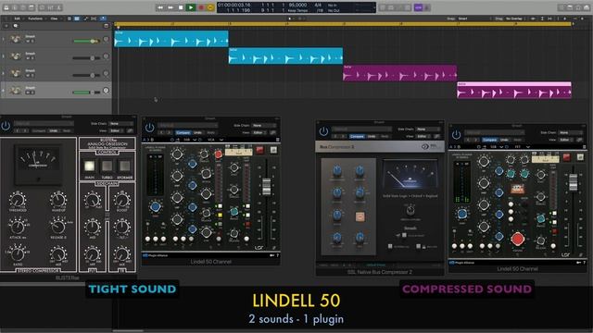Click Compare in left Lindell 50 Channel
593x333 pixels.
pyautogui.click(x=183, y=132)
